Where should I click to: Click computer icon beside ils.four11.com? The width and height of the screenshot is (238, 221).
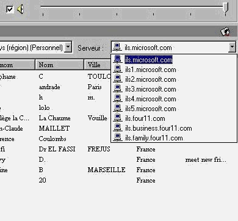pos(118,118)
